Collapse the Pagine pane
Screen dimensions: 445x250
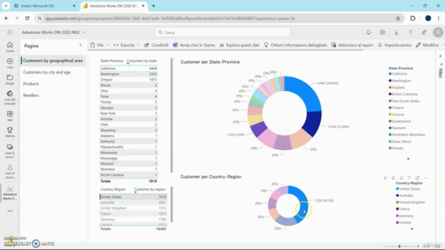click(x=81, y=45)
